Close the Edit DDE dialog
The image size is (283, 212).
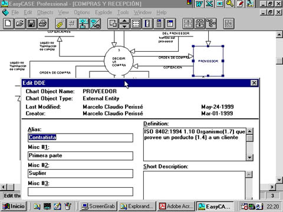254,83
